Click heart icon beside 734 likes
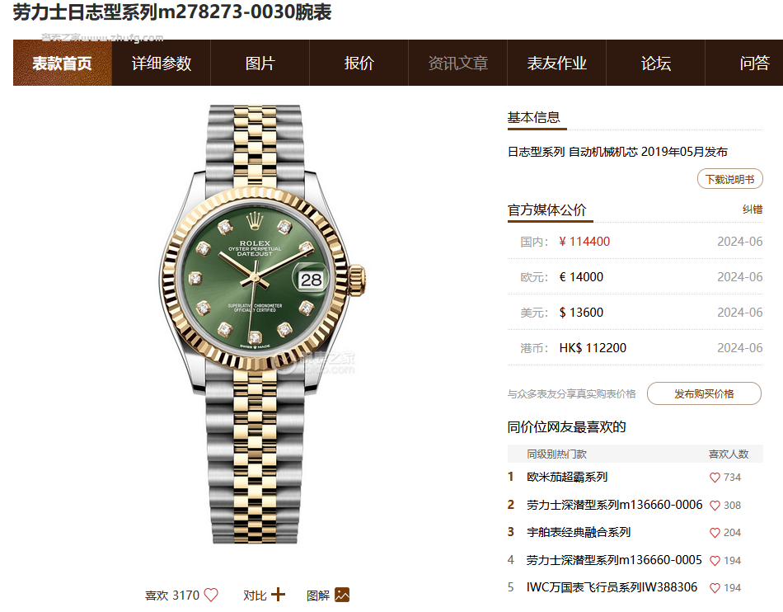This screenshot has width=783, height=612. [x=715, y=478]
